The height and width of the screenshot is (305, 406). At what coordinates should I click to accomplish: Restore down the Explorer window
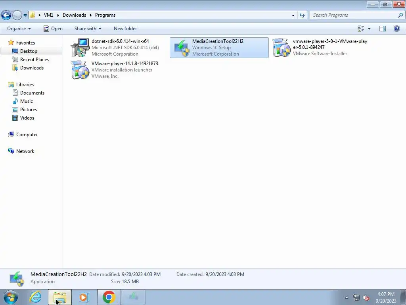[x=385, y=4]
